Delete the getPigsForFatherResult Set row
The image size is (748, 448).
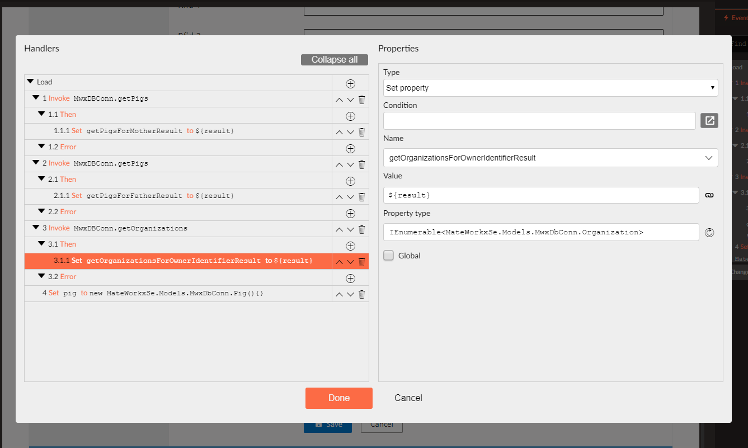point(361,197)
